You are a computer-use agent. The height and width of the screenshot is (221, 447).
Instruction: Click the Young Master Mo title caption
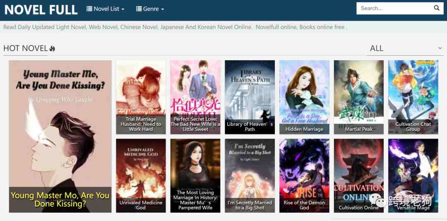click(x=60, y=200)
